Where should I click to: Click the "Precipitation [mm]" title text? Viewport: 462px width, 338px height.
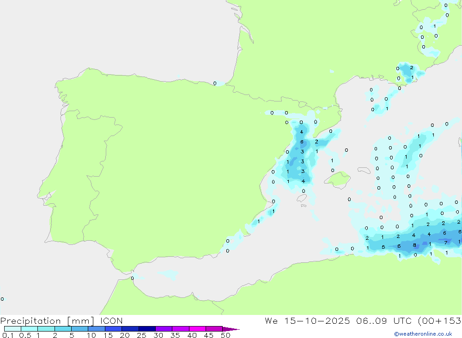47,321
